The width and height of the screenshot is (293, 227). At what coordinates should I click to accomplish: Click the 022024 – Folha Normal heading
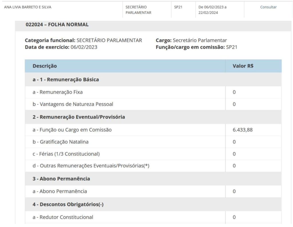point(57,25)
